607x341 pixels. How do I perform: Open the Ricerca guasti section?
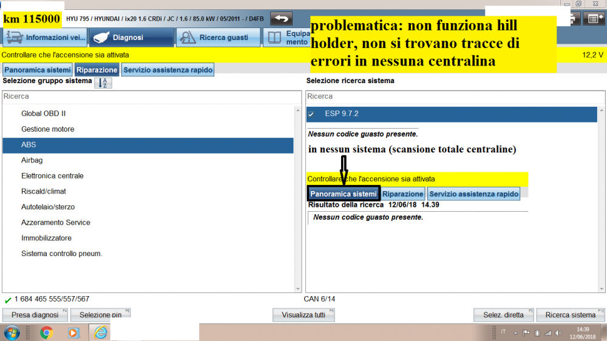[219, 38]
